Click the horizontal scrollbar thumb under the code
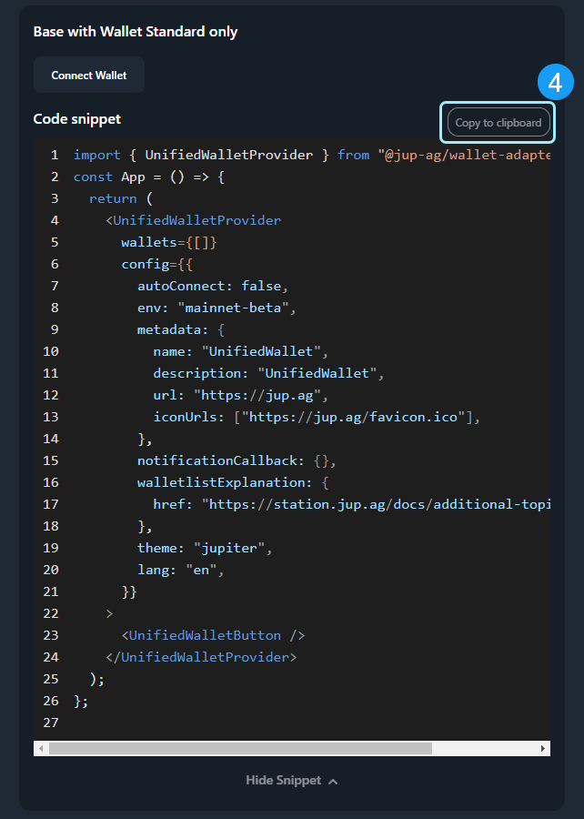584x819 pixels. (x=240, y=748)
